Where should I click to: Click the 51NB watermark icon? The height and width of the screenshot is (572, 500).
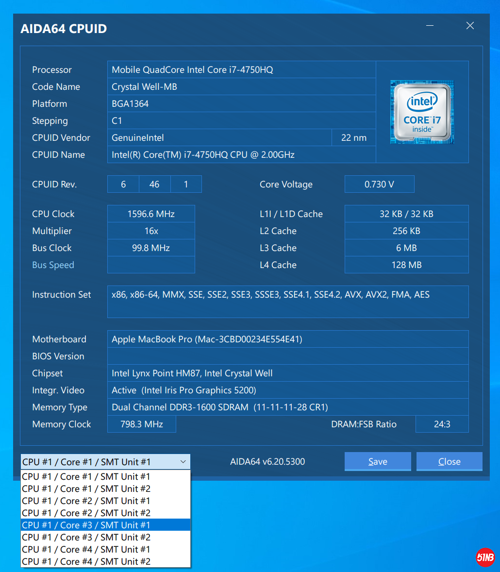point(485,557)
